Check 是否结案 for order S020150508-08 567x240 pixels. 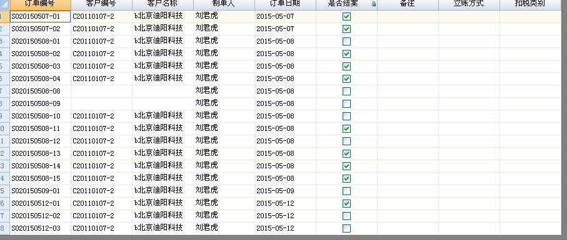pyautogui.click(x=346, y=91)
